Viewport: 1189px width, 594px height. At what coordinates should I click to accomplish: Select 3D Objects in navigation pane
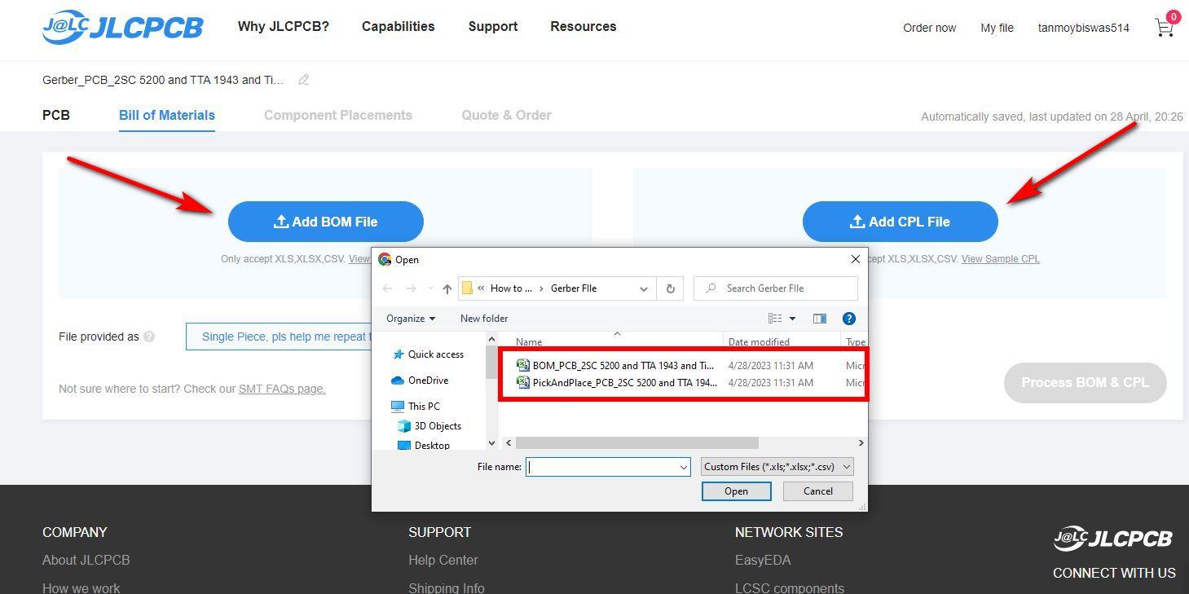[x=429, y=426]
